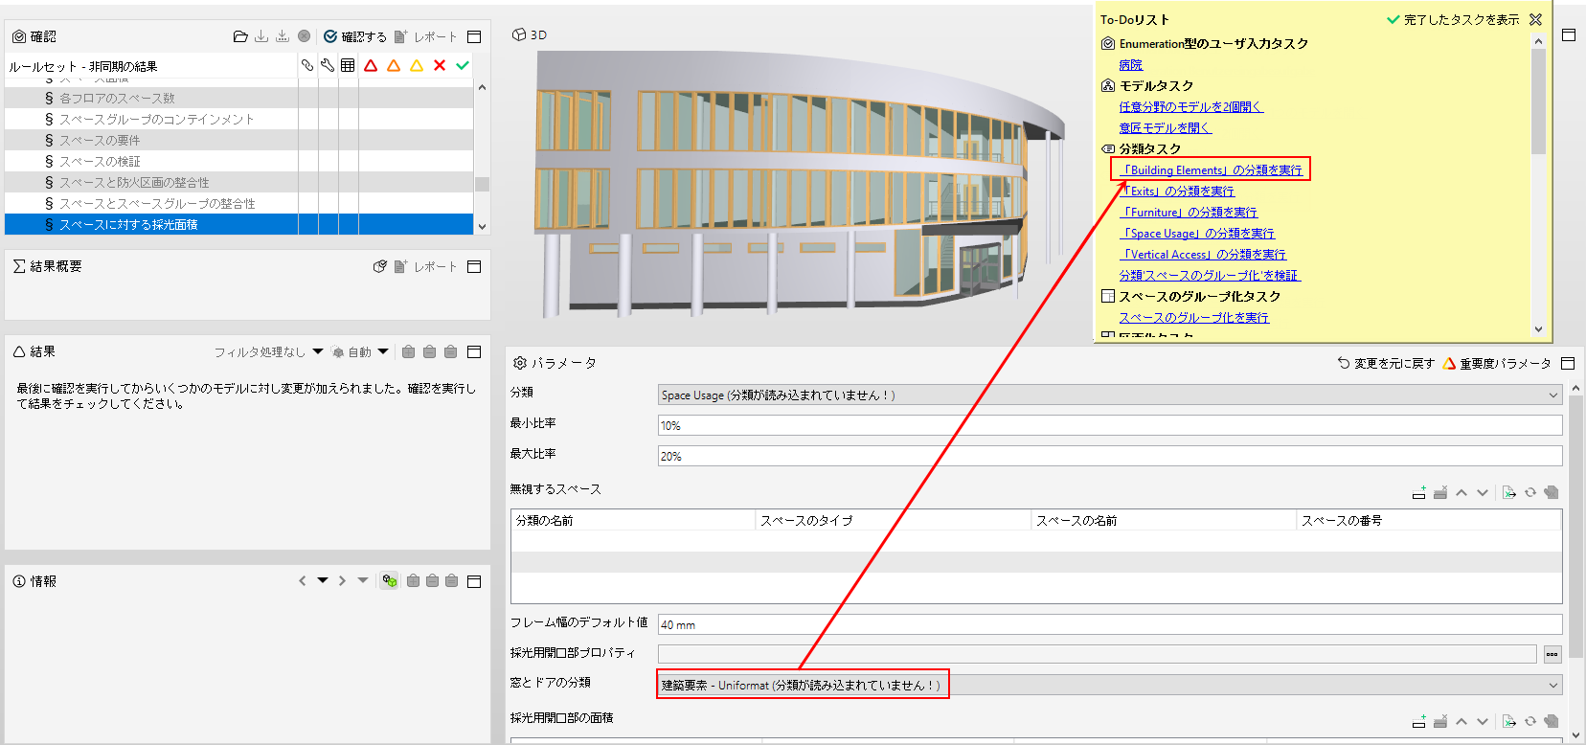Run classification for 「Building Elements」 link
This screenshot has height=745, width=1586.
pos(1212,170)
